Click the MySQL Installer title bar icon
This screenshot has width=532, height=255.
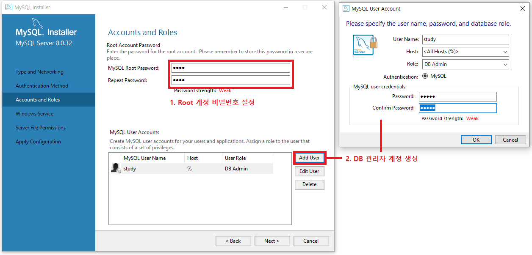coord(8,8)
